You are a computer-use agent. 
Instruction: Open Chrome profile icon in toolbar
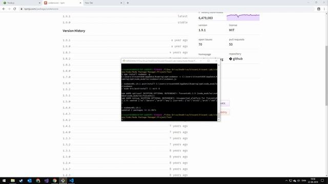point(319,9)
